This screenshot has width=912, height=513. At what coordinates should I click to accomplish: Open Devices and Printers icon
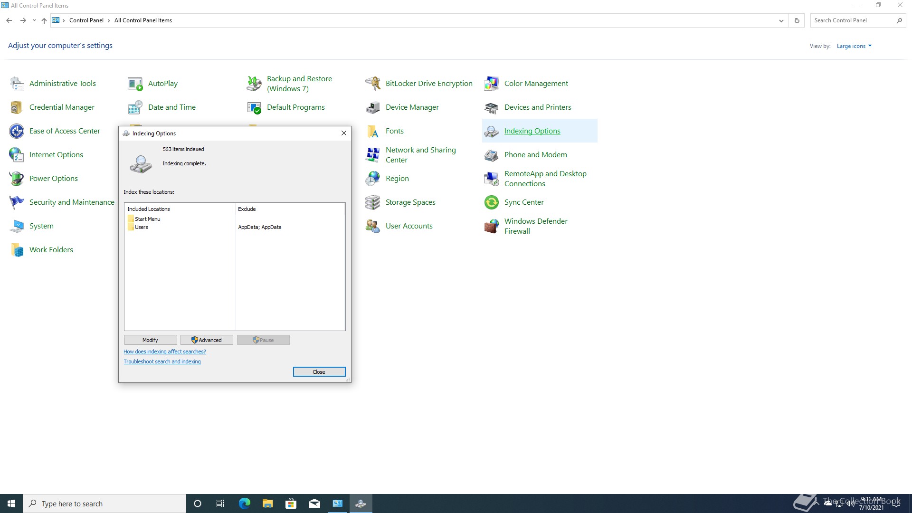pyautogui.click(x=492, y=107)
